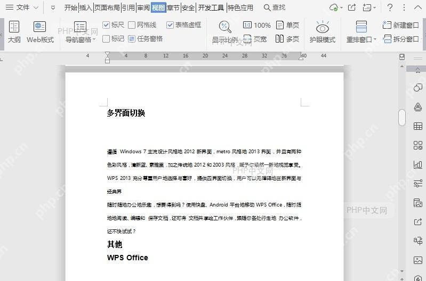Click the table grid icon in right sidebar
The width and height of the screenshot is (426, 281).
[418, 126]
